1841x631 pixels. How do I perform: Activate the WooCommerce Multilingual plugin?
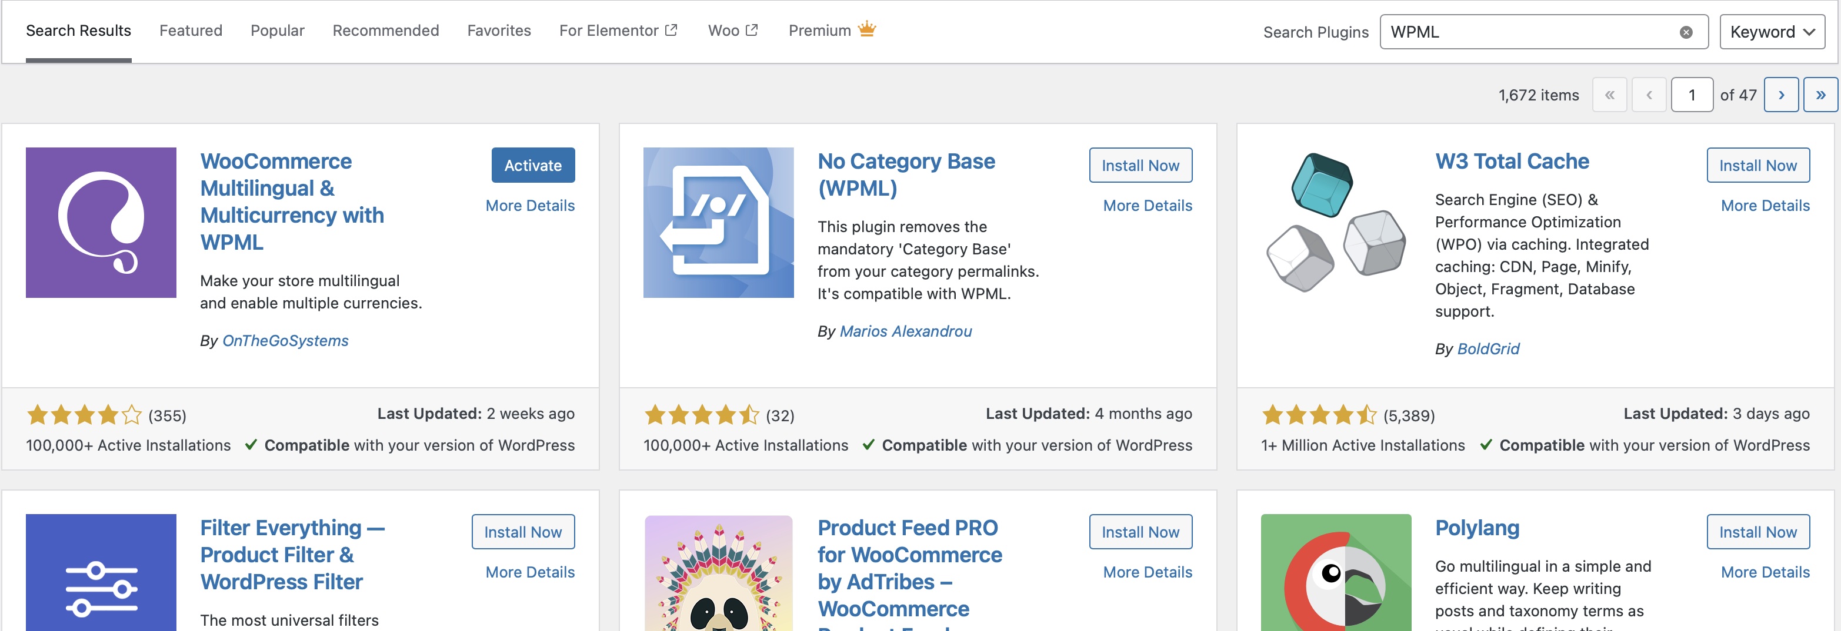pos(533,165)
